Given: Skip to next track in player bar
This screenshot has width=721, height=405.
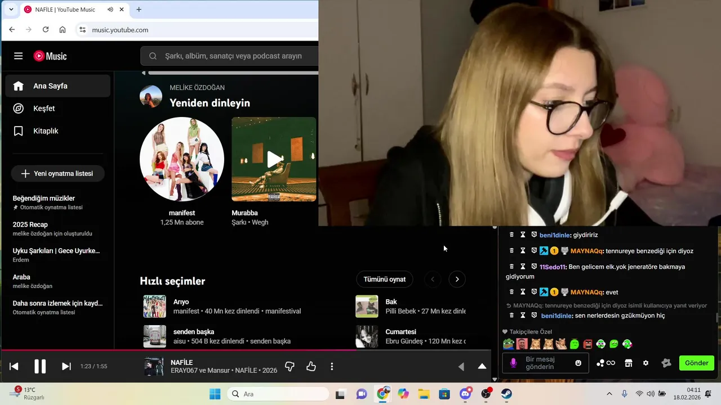Looking at the screenshot, I should point(66,366).
